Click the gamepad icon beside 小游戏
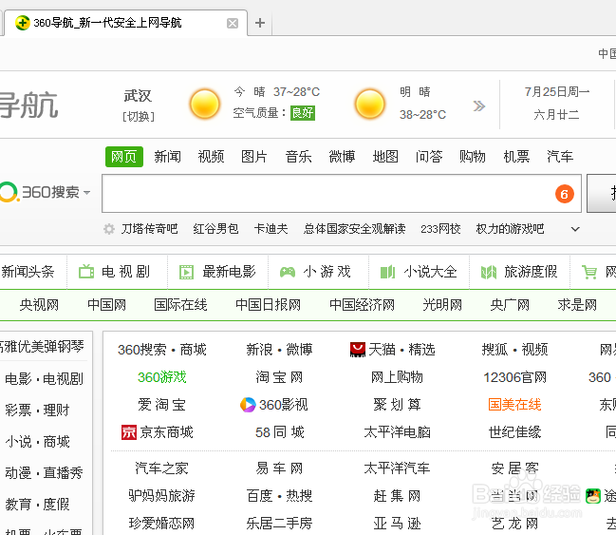616x535 pixels. point(288,272)
